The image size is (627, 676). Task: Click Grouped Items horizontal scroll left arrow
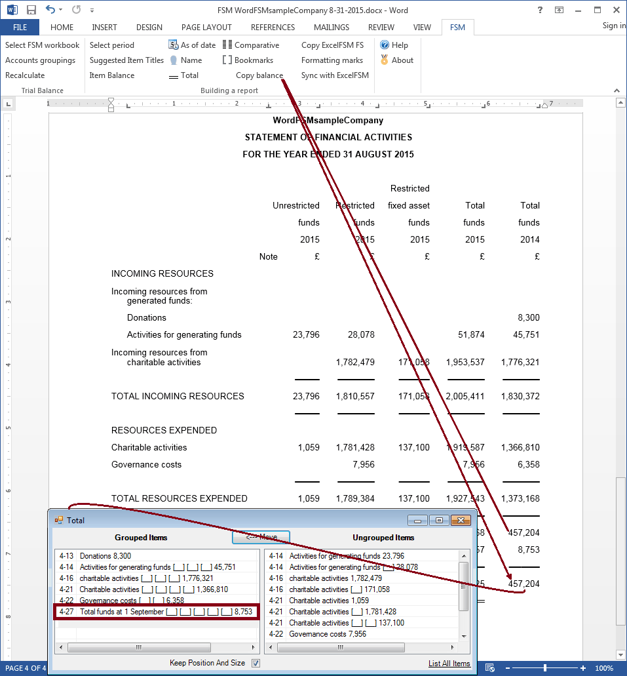[x=61, y=648]
